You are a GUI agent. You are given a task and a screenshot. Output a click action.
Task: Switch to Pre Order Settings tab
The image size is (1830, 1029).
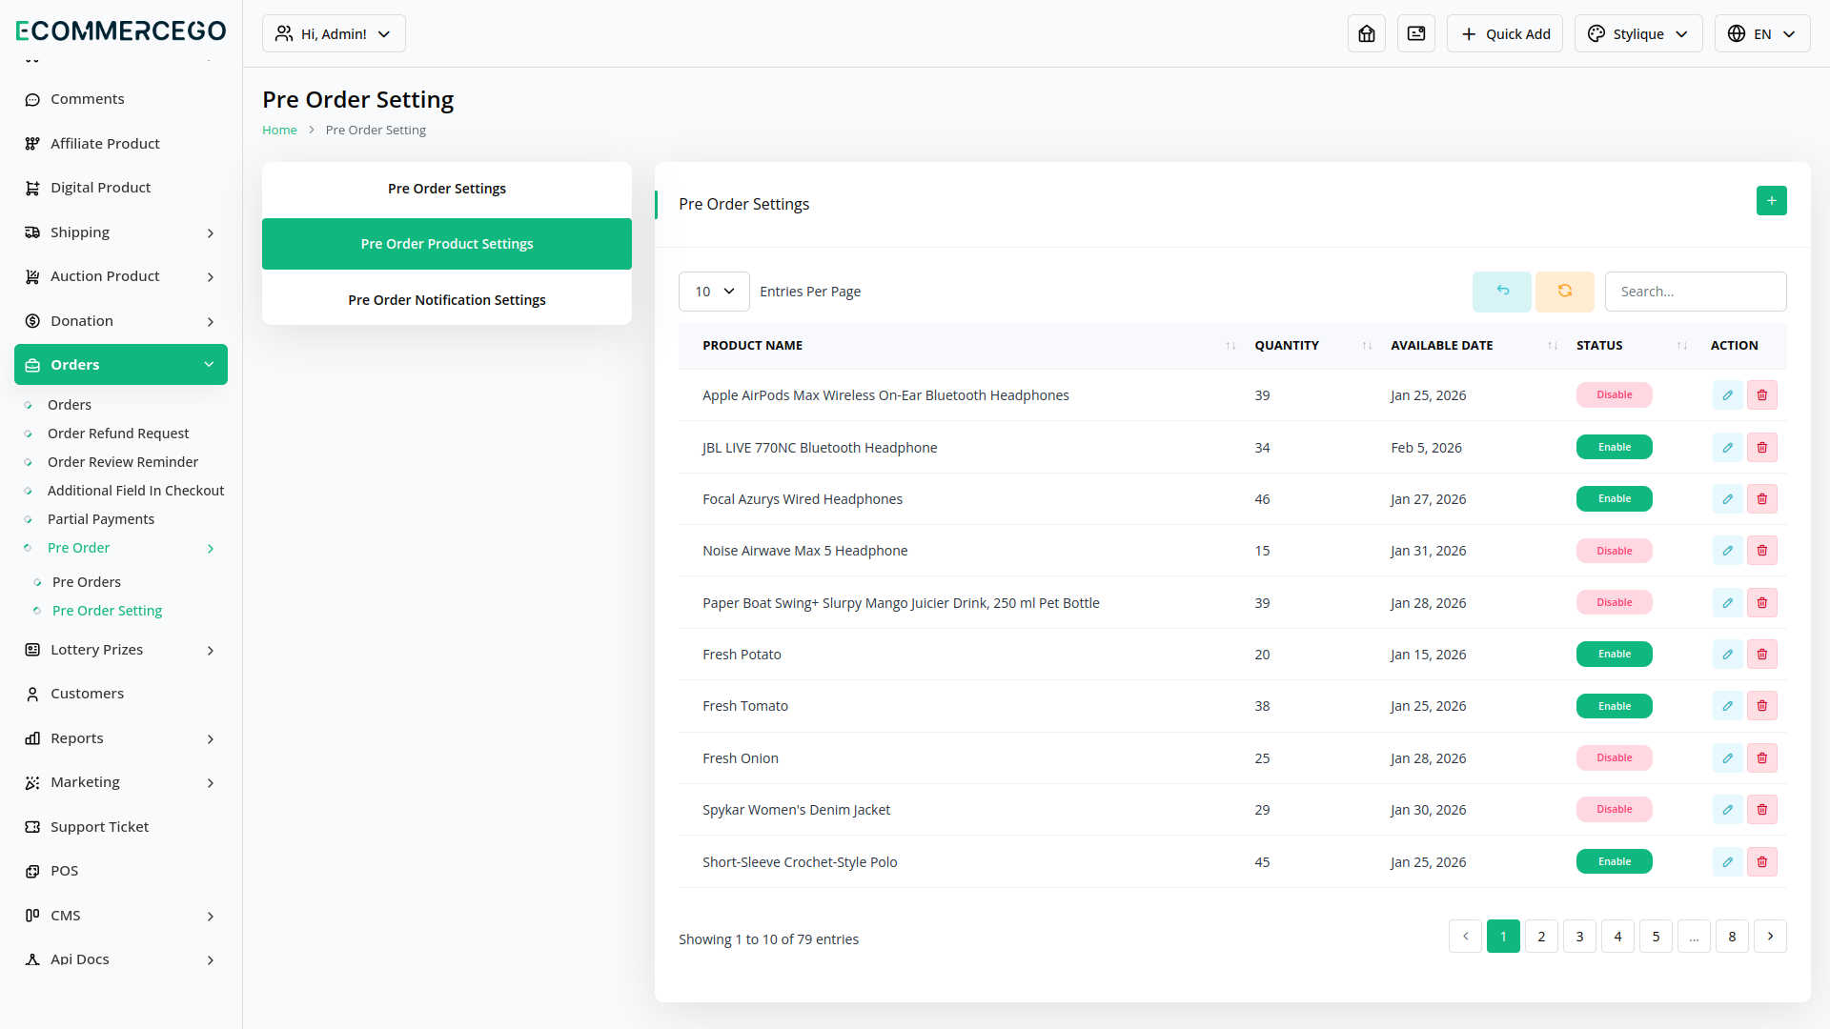447,189
